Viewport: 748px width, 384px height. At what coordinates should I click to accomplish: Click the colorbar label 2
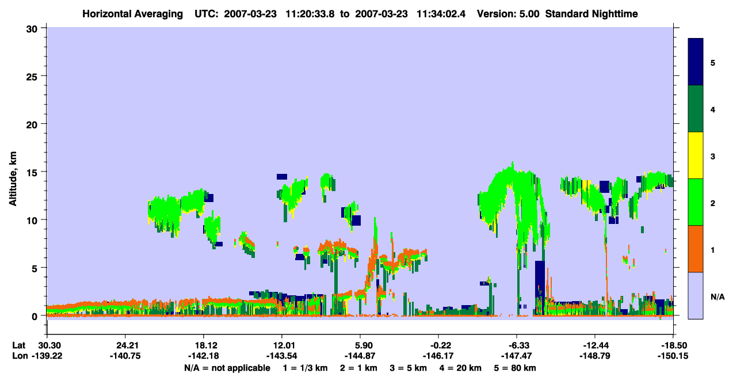click(x=713, y=203)
